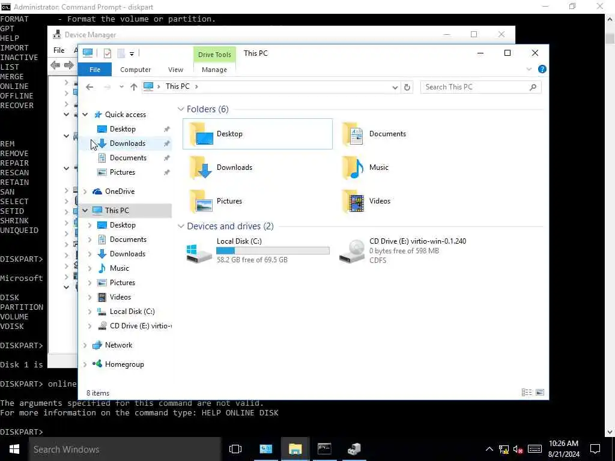Viewport: 615px width, 461px height.
Task: Switch to large icons view in status bar
Action: (540, 393)
